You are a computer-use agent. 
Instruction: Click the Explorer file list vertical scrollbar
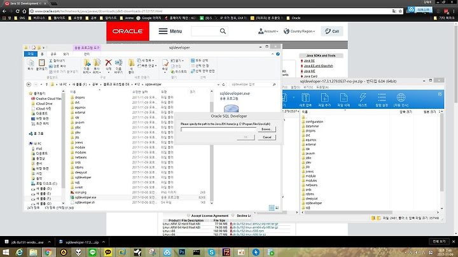[212, 148]
